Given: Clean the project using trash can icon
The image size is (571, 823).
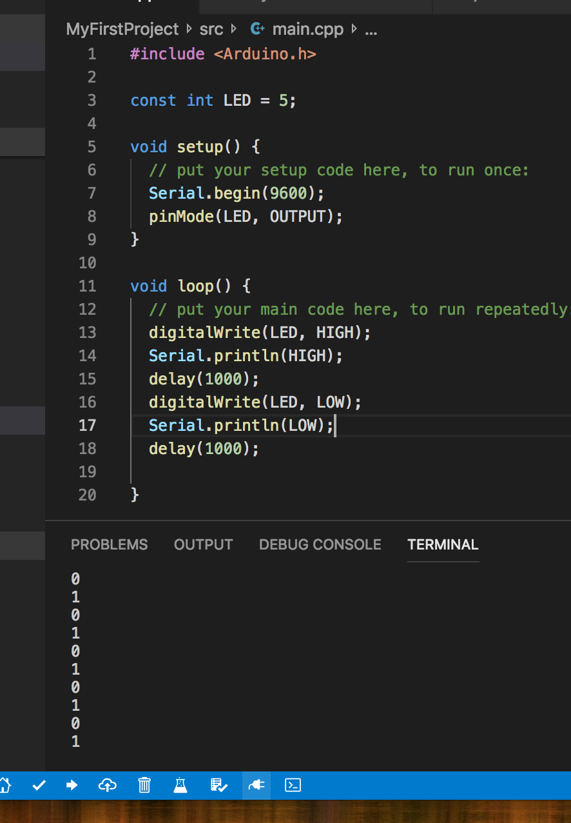Looking at the screenshot, I should [144, 785].
